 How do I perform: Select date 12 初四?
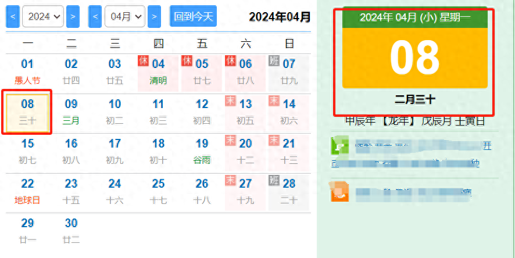pos(202,113)
